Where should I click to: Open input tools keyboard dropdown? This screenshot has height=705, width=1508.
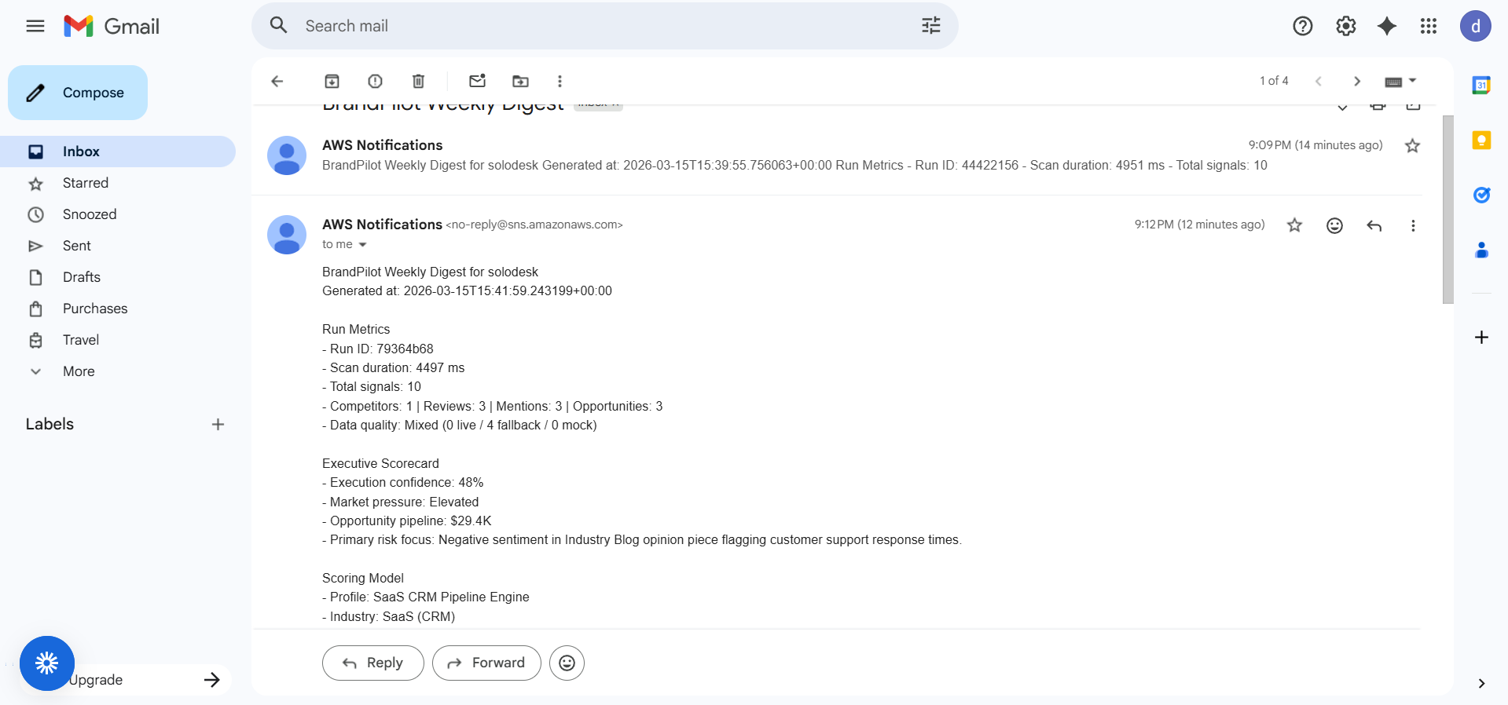(x=1400, y=81)
